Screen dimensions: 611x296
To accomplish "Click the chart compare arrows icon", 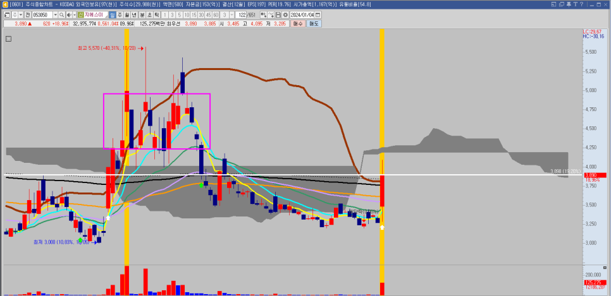I will click(x=264, y=15).
